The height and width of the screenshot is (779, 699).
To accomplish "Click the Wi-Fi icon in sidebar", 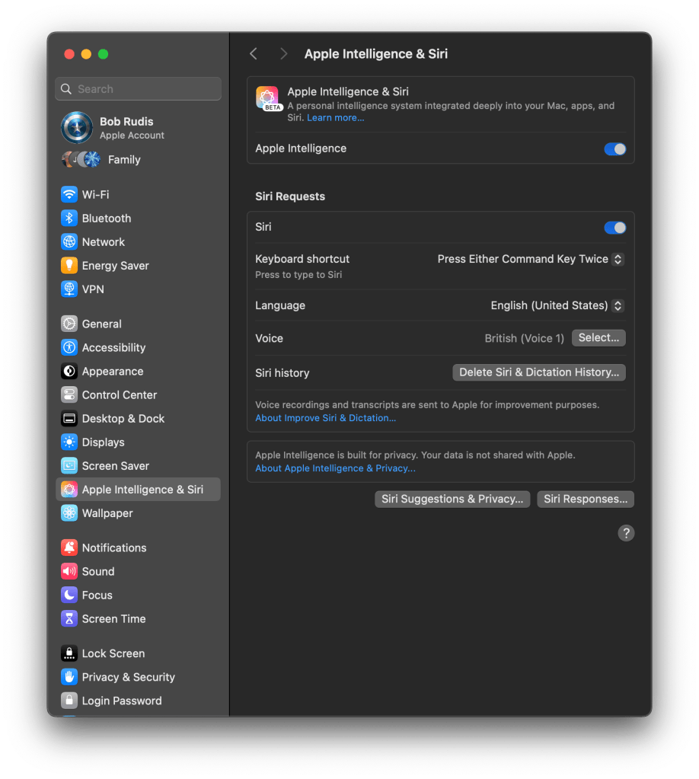I will click(69, 194).
